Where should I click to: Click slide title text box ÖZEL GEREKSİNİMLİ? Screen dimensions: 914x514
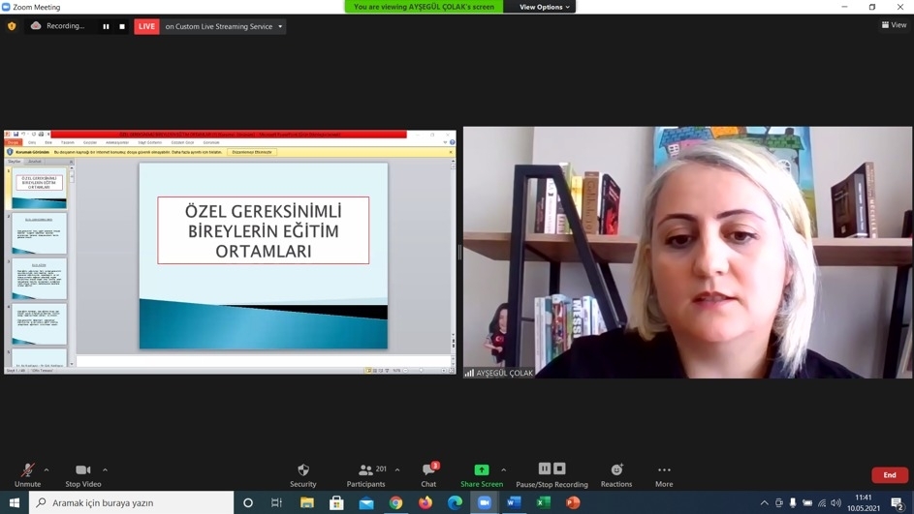(x=263, y=230)
